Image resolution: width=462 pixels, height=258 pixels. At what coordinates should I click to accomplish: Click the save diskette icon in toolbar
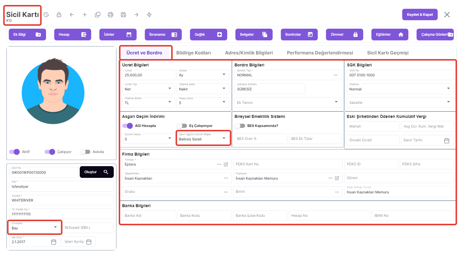coord(123,15)
